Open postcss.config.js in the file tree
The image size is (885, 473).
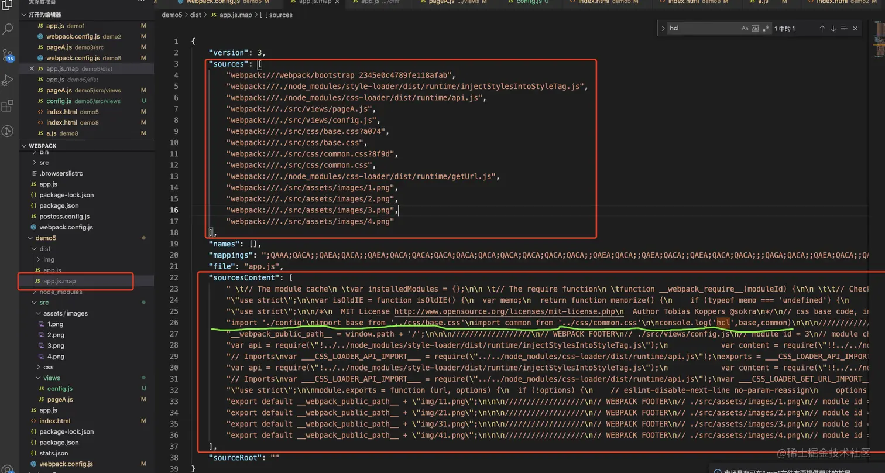pyautogui.click(x=87, y=217)
